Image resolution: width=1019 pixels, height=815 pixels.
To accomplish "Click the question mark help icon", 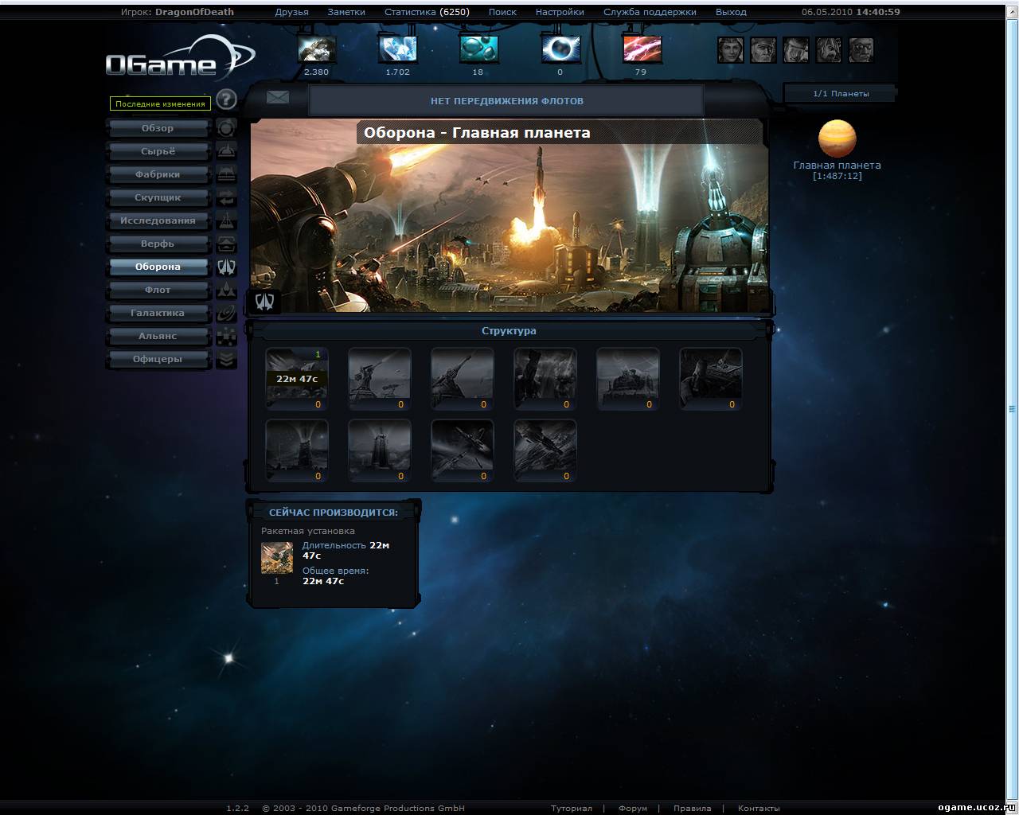I will point(226,99).
